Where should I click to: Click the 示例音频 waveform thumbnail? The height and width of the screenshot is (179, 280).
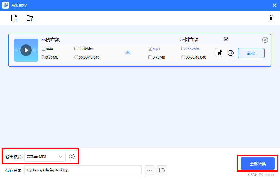point(26,50)
